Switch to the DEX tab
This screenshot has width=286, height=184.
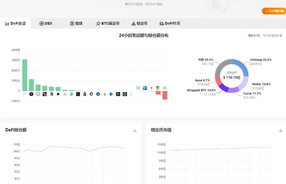tap(46, 24)
